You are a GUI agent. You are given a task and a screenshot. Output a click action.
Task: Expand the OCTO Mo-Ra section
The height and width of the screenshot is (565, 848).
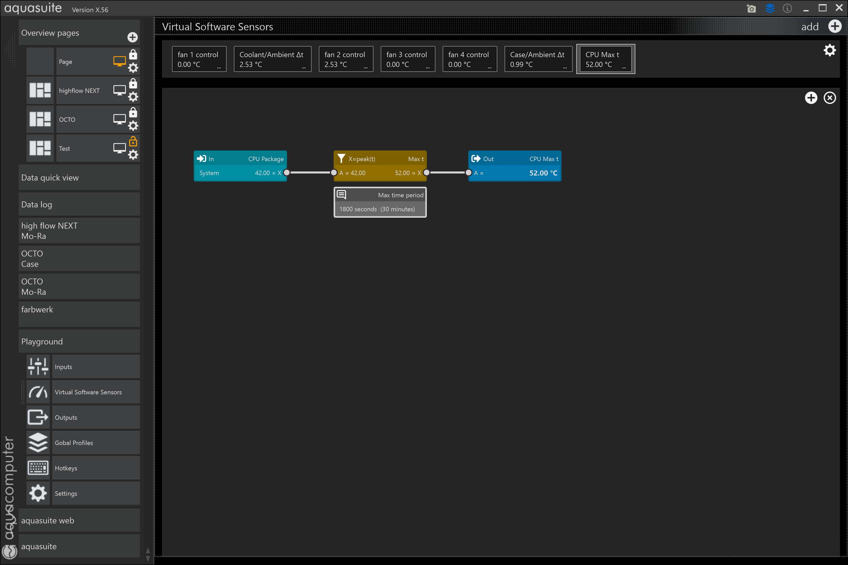pos(79,287)
